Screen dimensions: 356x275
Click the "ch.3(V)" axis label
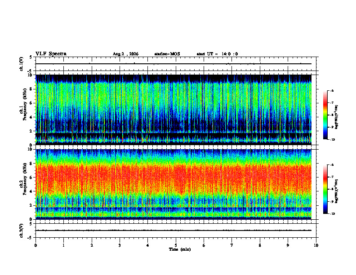point(22,231)
